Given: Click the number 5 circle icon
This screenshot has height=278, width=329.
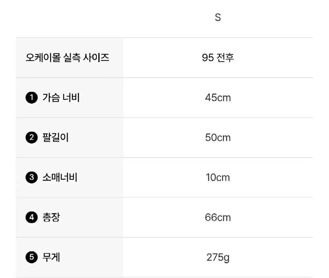Looking at the screenshot, I should click(32, 257).
